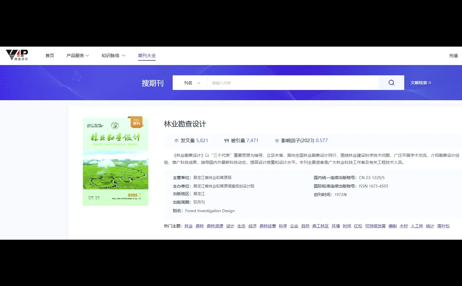Screen dimensions: 462x286
Task: Click the 创刊时间 value 1972年
Action: tap(341, 195)
